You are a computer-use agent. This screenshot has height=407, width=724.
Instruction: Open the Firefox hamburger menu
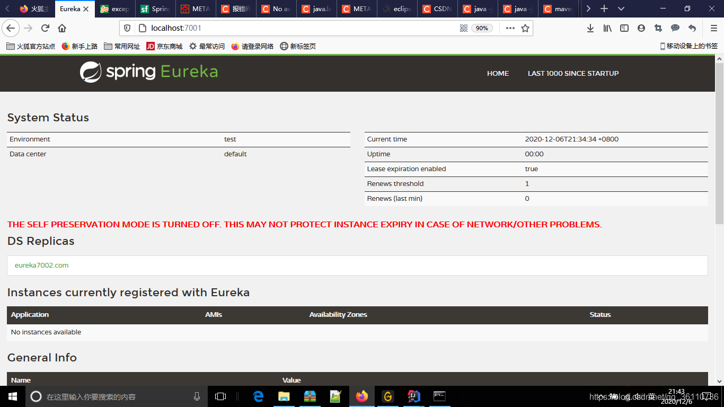(x=713, y=28)
